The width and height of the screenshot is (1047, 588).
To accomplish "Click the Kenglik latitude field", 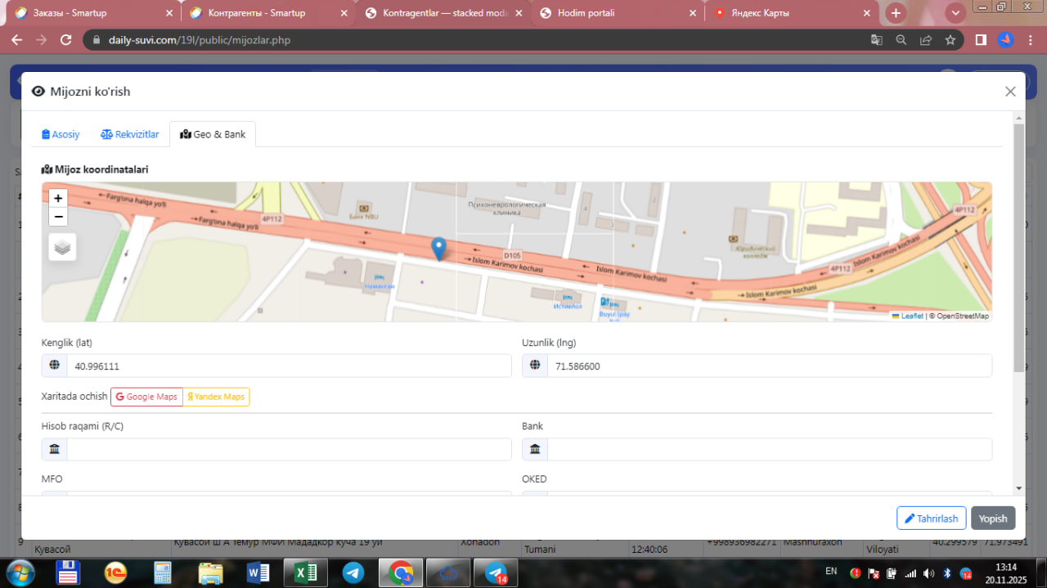I will tap(288, 366).
